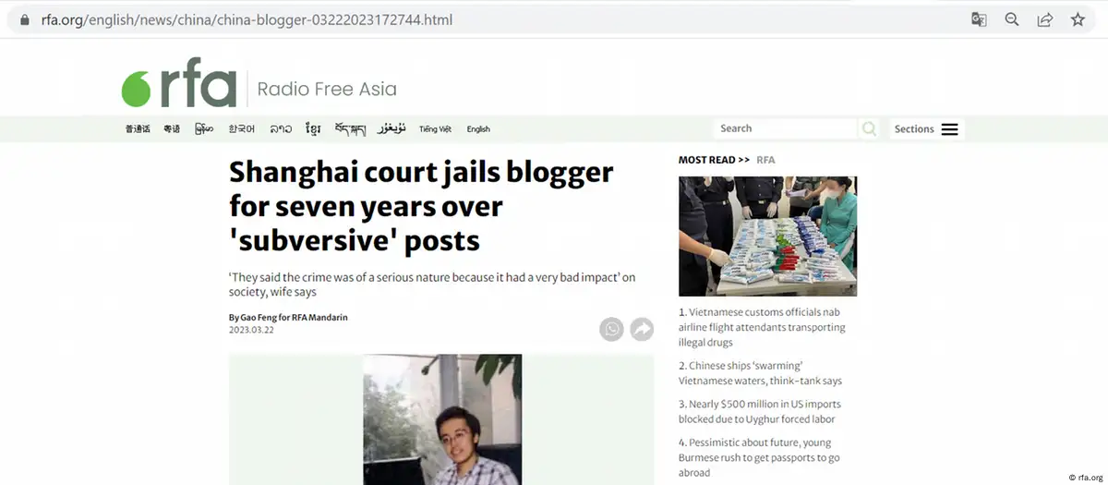View site info via padlock icon

[25, 19]
